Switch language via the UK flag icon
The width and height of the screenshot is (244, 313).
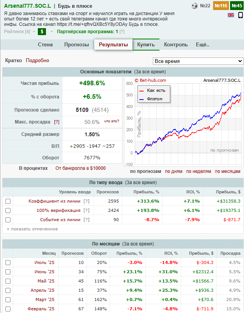click(x=231, y=15)
